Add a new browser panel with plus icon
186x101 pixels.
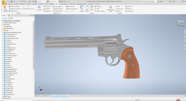click(9, 16)
